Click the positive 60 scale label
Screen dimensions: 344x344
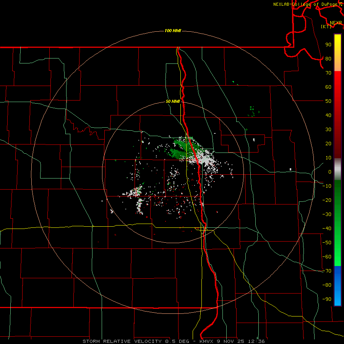(328, 87)
